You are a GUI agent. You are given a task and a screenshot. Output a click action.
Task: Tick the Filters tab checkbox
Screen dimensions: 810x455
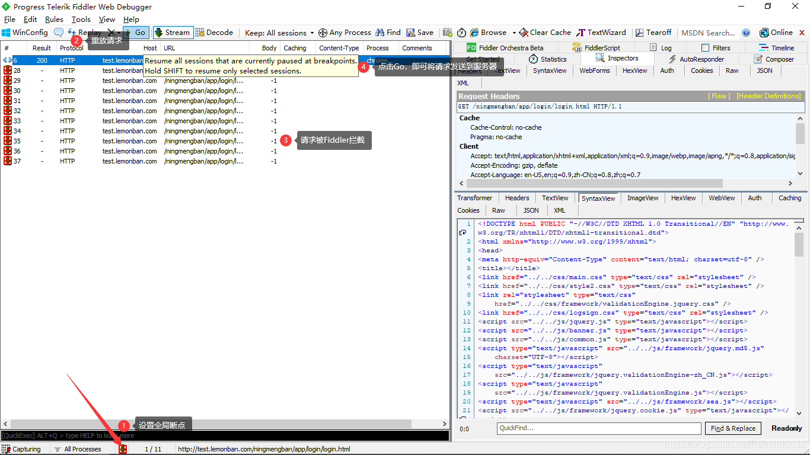[x=705, y=48]
